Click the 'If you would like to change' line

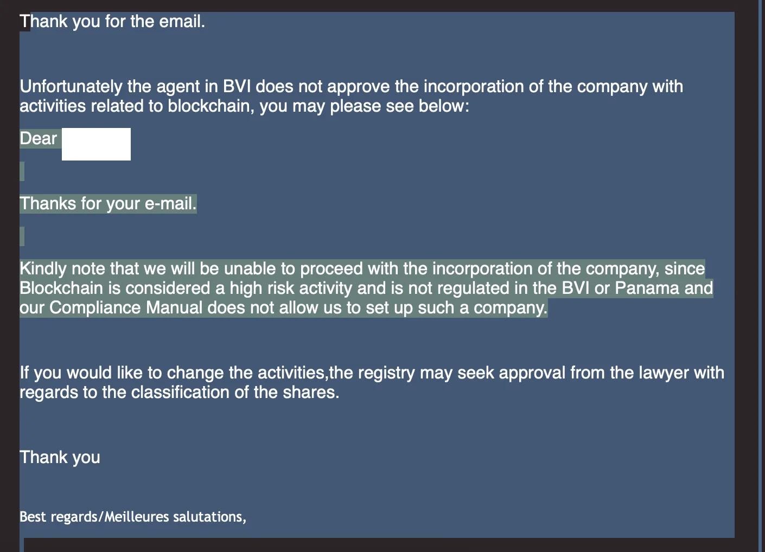tap(372, 373)
